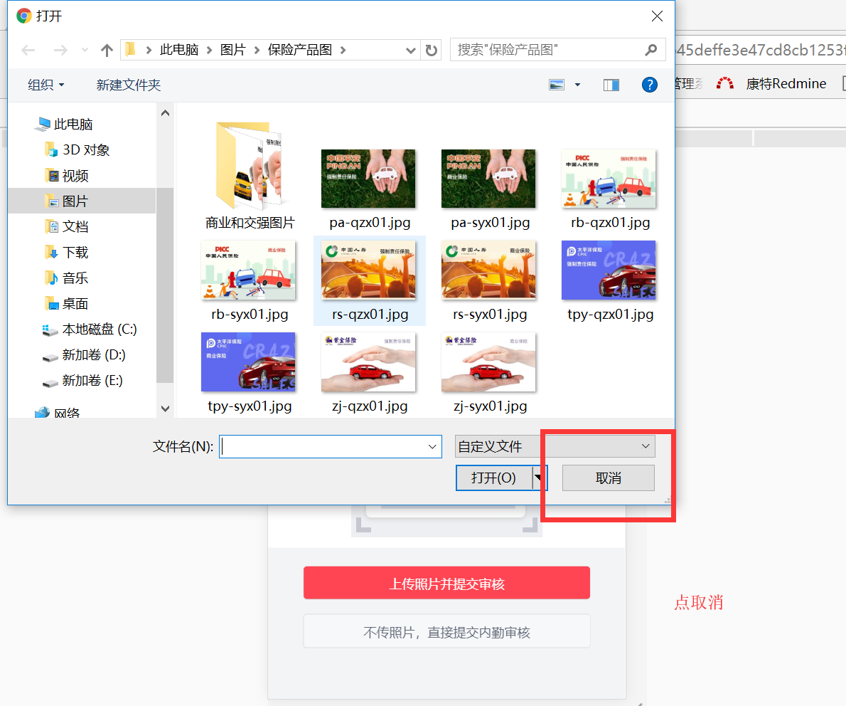Select 新加卷 (E:) drive

pos(83,380)
